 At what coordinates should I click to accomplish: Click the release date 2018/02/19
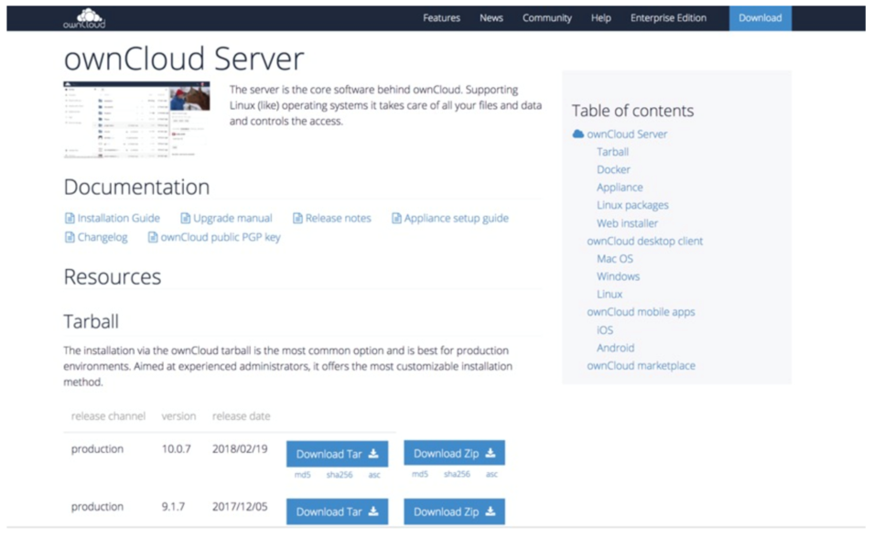[x=240, y=449]
